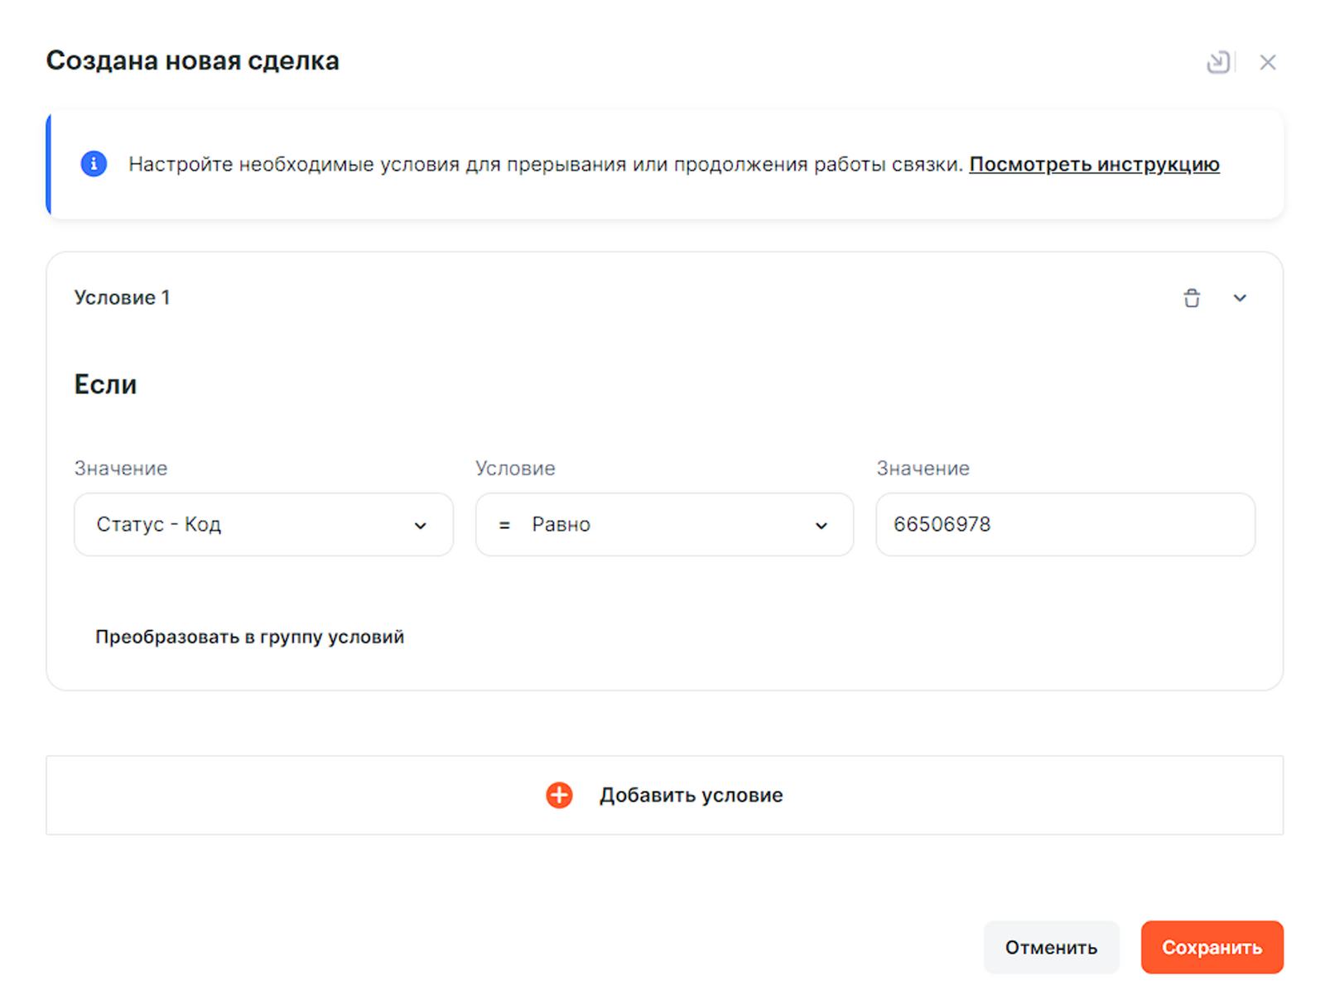1325x995 pixels.
Task: Click the orange plus icon
Action: [559, 795]
